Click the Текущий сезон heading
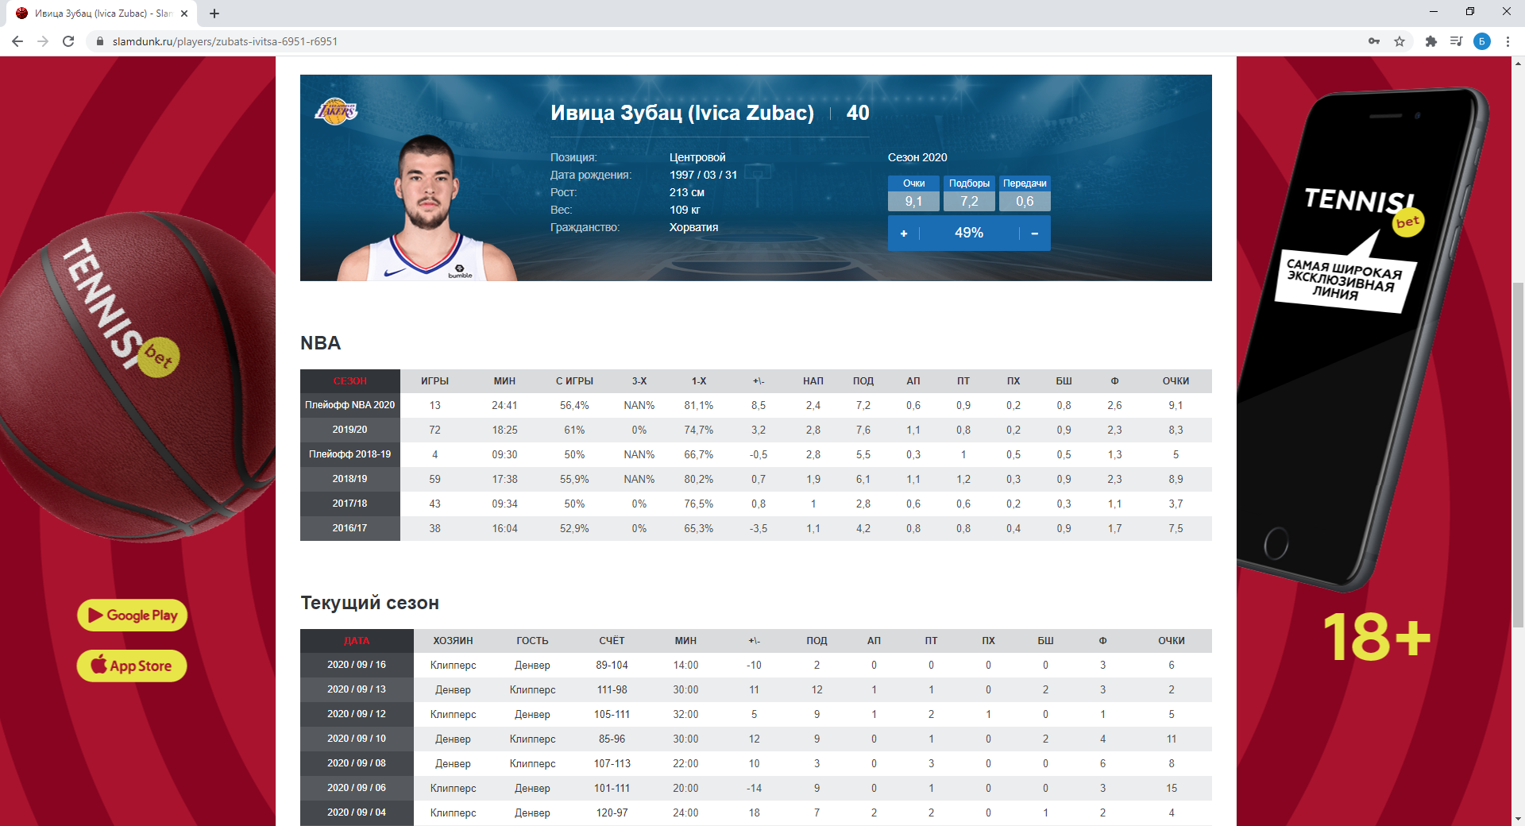The width and height of the screenshot is (1525, 826). click(370, 603)
